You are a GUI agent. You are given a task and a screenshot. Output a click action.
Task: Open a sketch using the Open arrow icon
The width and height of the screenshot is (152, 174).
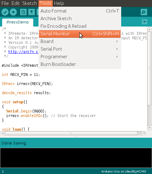pyautogui.click(x=31, y=12)
